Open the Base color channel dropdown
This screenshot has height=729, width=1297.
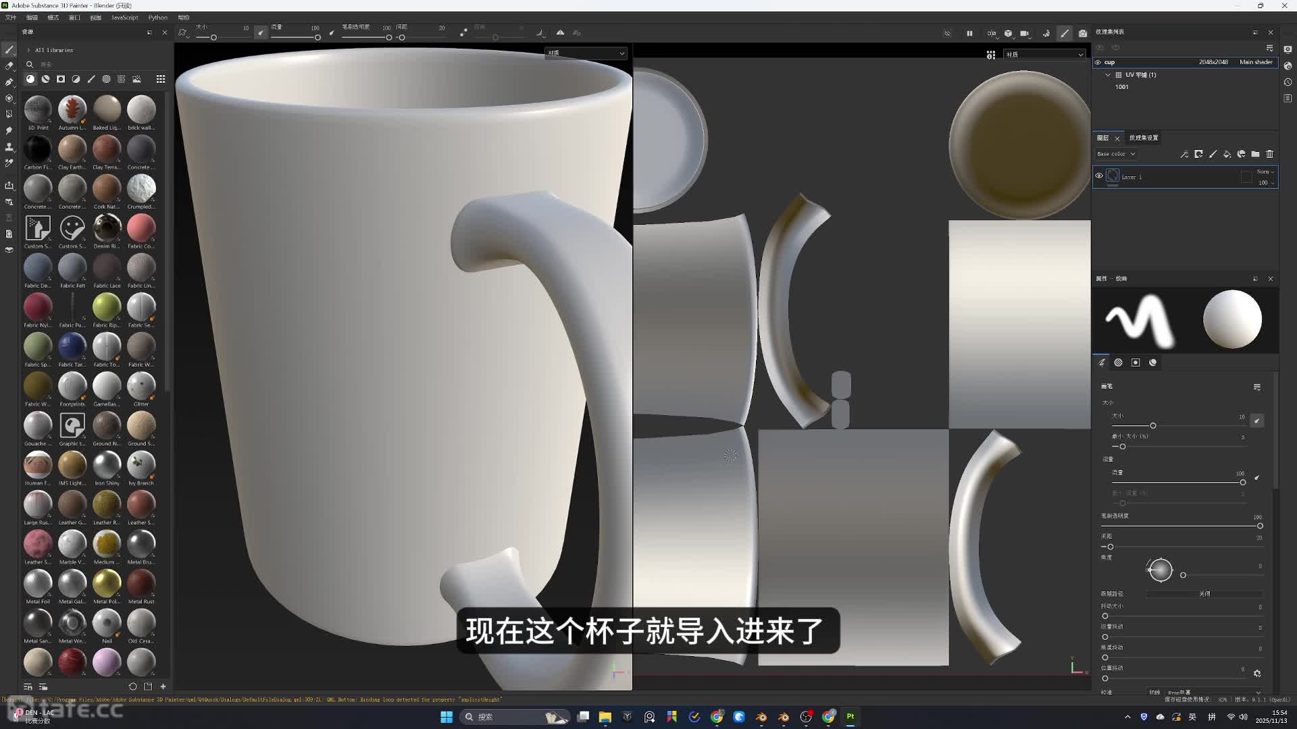coord(1116,154)
